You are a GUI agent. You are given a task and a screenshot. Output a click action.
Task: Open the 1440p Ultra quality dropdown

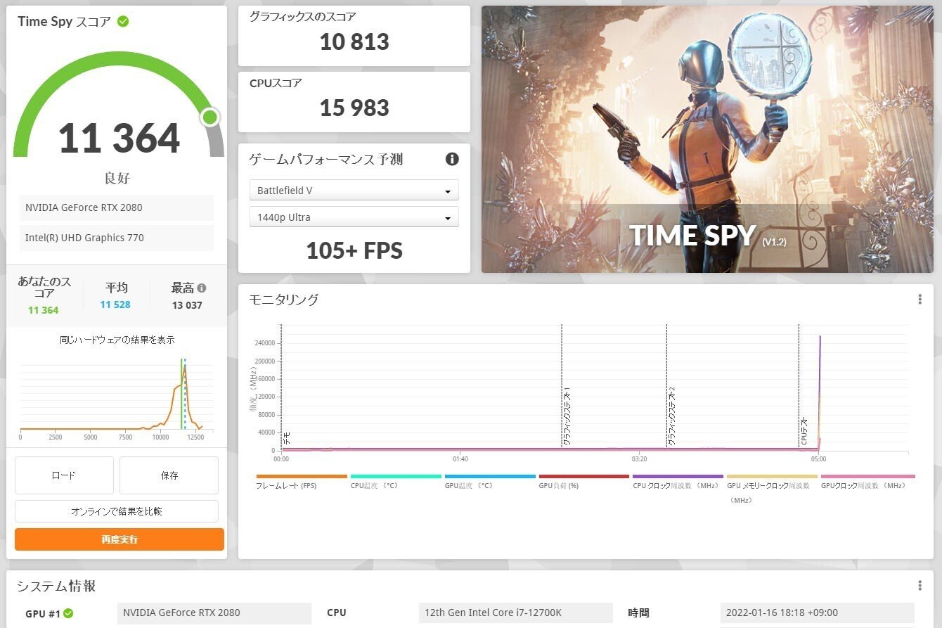tap(354, 217)
